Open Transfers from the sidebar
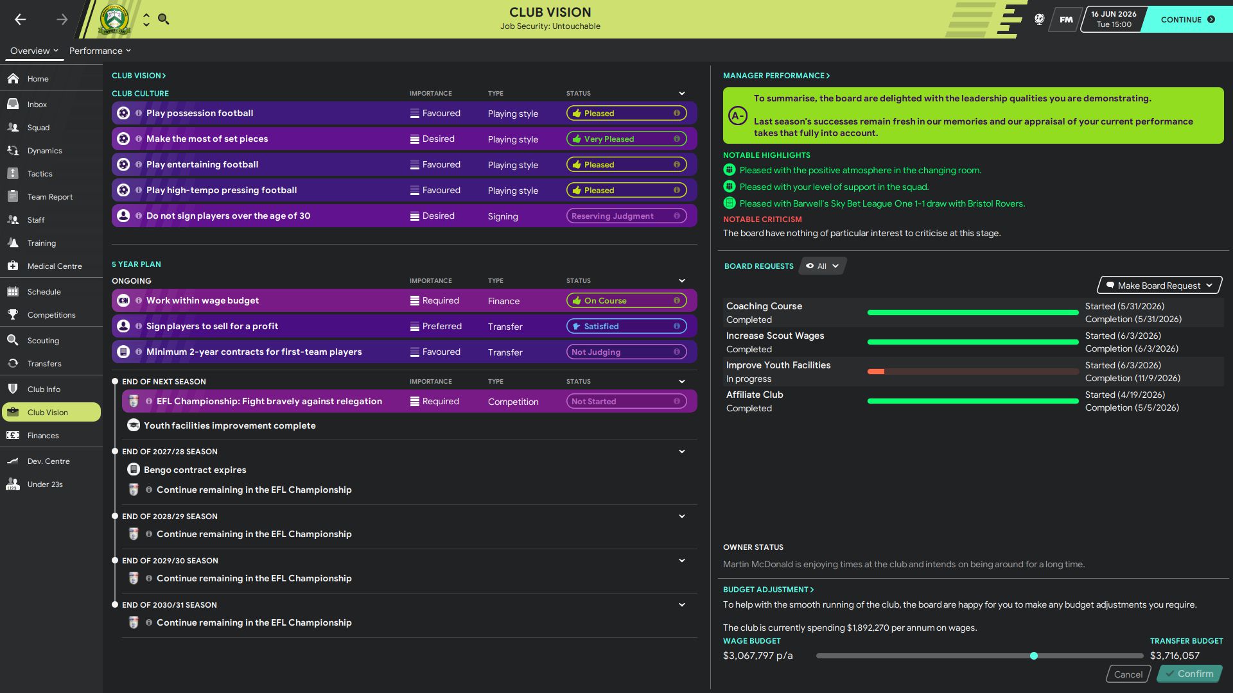 click(x=51, y=363)
